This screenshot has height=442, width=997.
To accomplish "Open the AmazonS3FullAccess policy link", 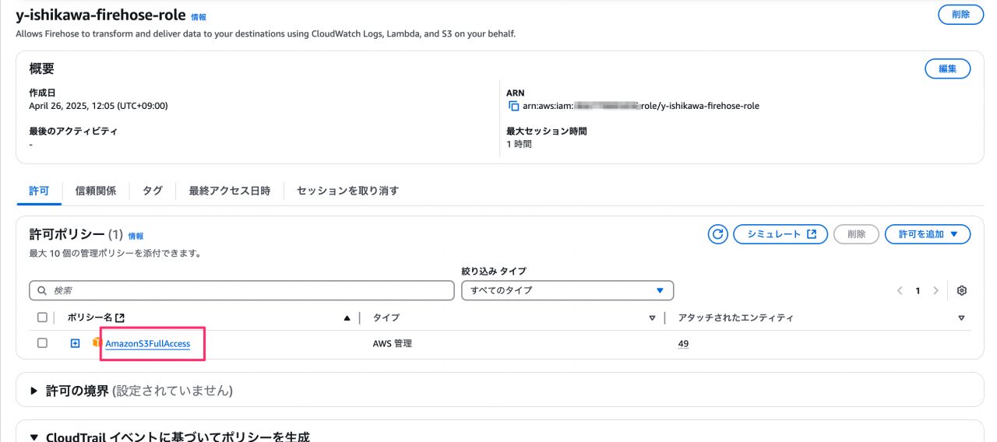I will pyautogui.click(x=148, y=343).
